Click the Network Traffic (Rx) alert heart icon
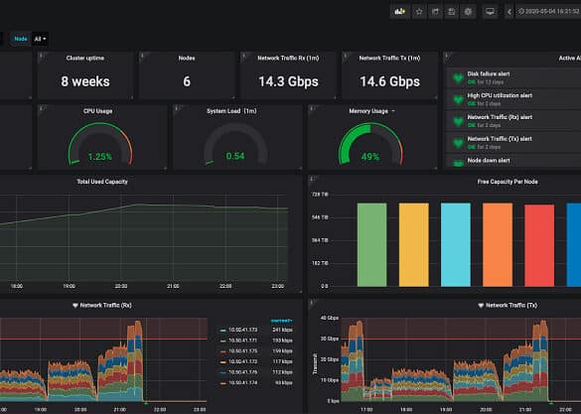Image resolution: width=581 pixels, height=414 pixels. 459,121
